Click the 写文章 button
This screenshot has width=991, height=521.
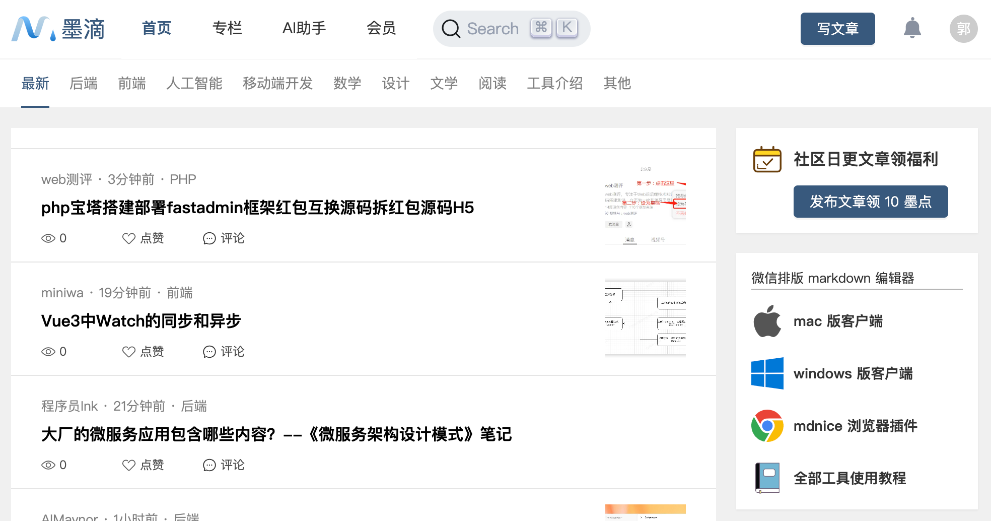point(837,29)
